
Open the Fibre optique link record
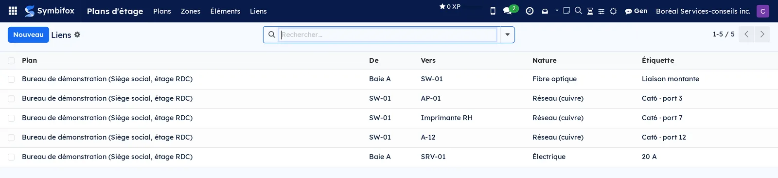[554, 79]
